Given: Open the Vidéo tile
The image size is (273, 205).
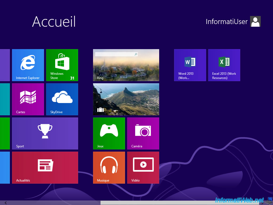Looking at the screenshot, I should (143, 168).
